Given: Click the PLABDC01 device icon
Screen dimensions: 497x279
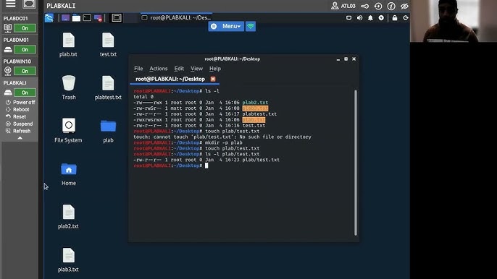Looking at the screenshot, I should pyautogui.click(x=8, y=28).
